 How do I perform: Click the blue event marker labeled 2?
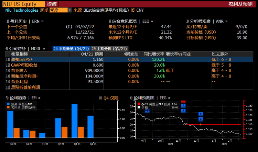tap(201, 119)
